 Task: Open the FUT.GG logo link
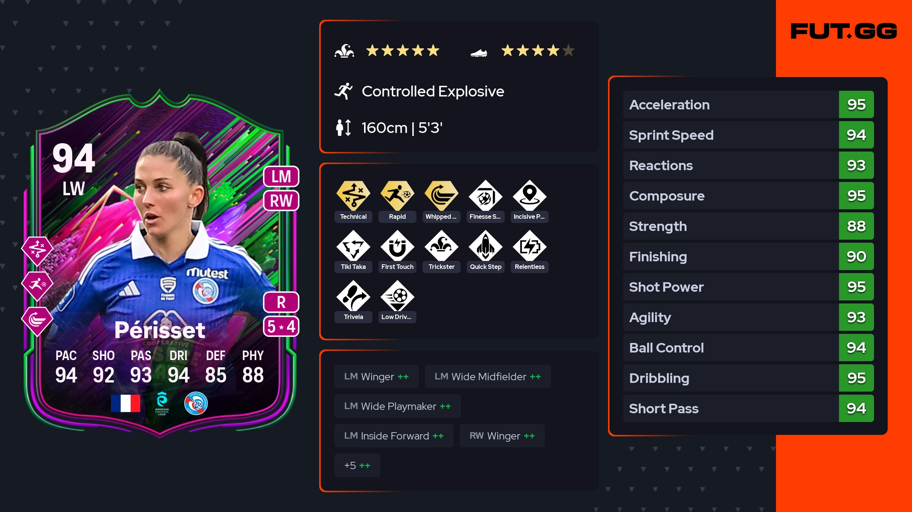tap(844, 31)
